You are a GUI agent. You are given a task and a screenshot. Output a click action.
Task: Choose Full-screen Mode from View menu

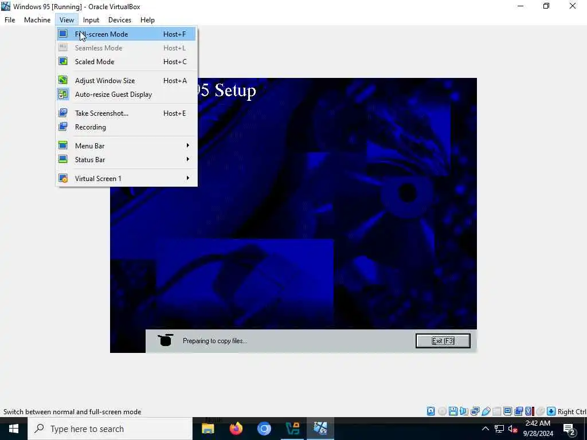[126, 34]
